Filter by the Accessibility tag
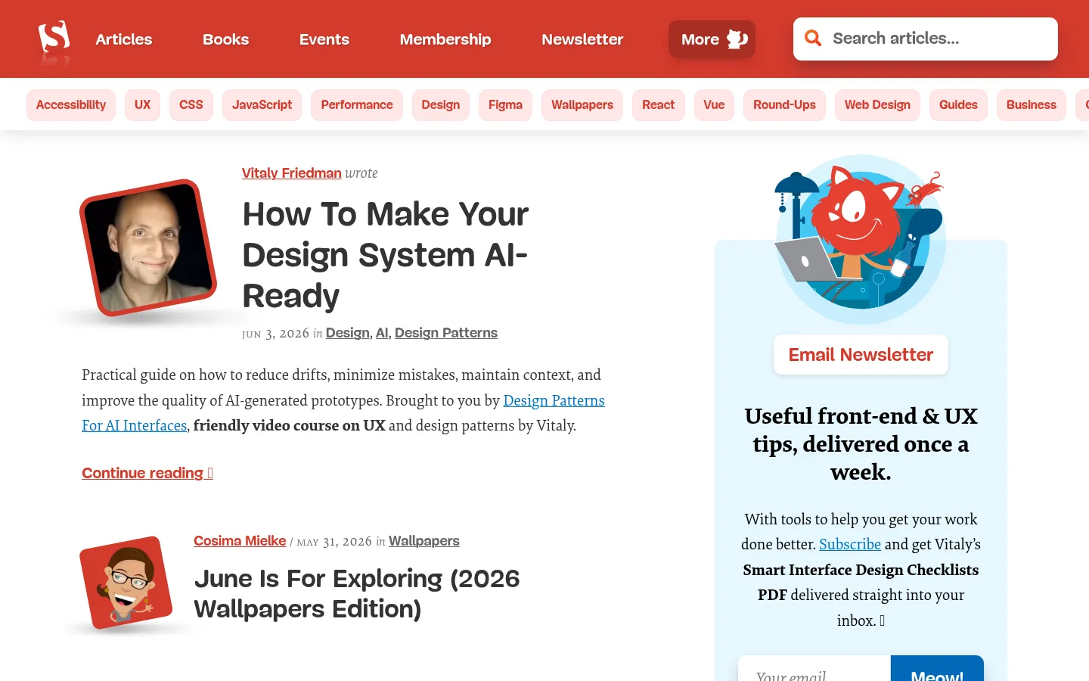1089x681 pixels. pos(71,105)
